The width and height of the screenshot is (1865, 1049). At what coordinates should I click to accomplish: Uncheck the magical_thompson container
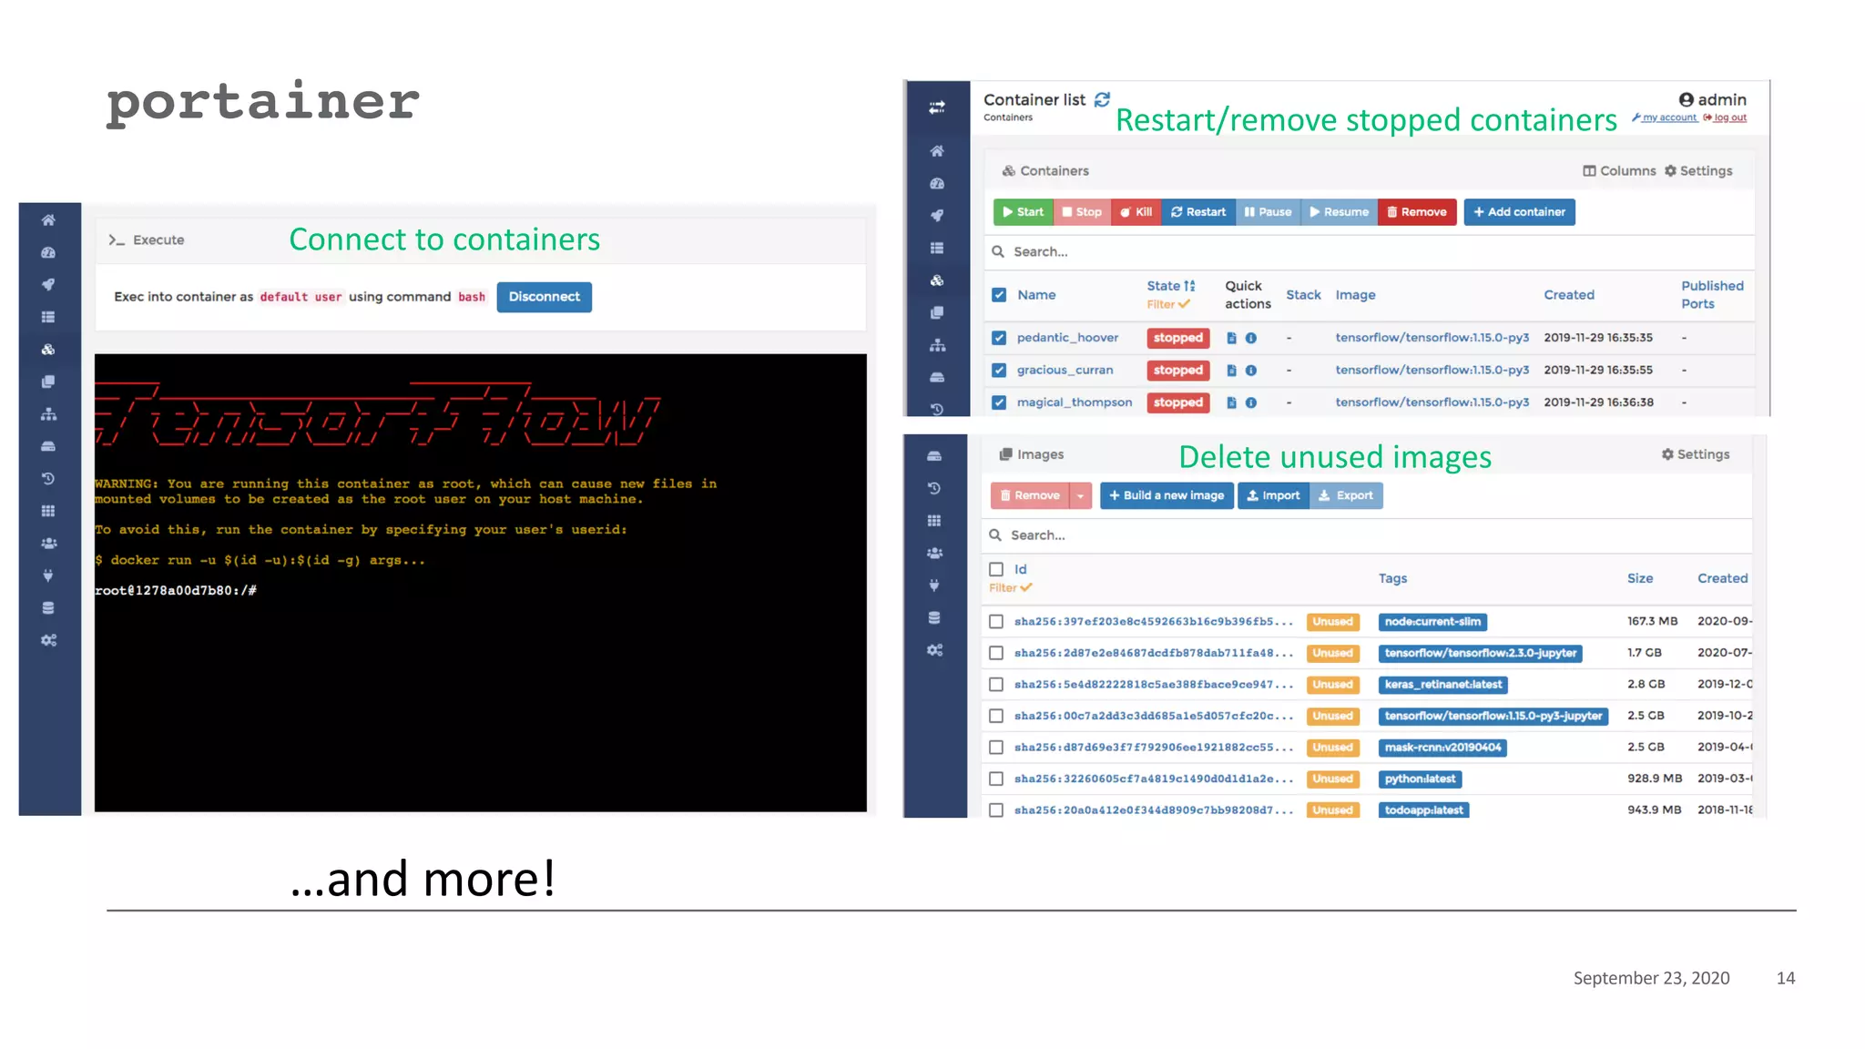[999, 402]
